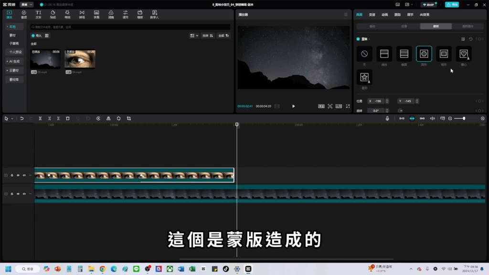Image resolution: width=489 pixels, height=275 pixels.
Task: Hide the night sky track with eye icon
Action: [x=18, y=194]
